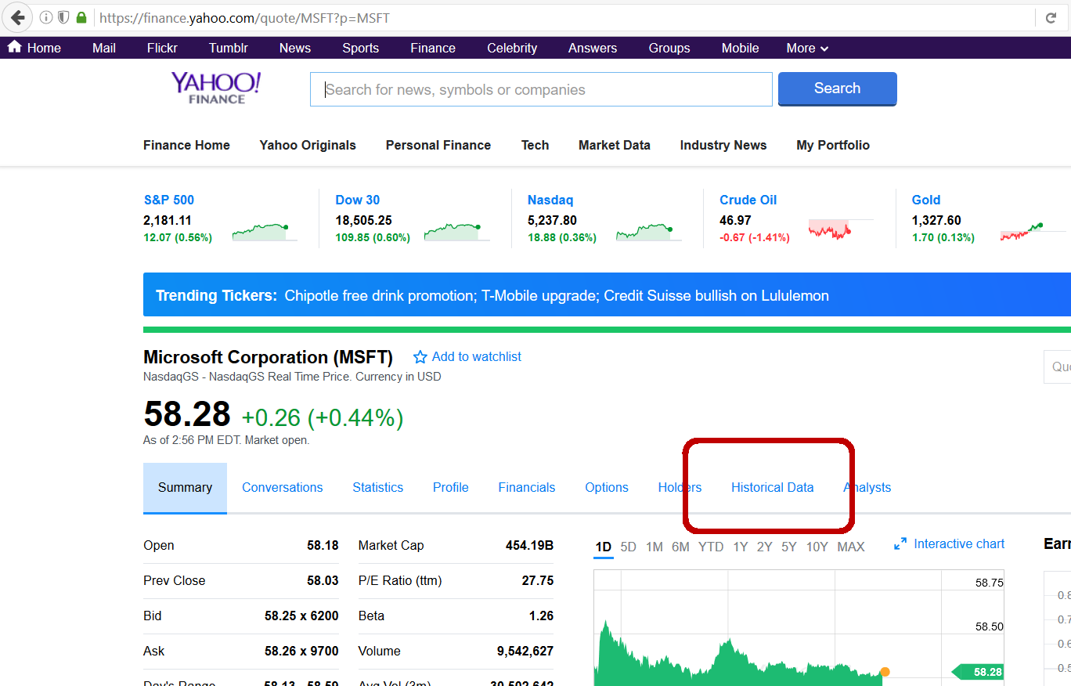1071x686 pixels.
Task: Open the Historical Data tab
Action: (772, 487)
